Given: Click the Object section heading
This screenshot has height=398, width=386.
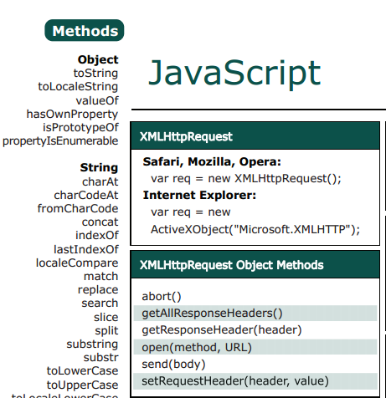Looking at the screenshot, I should point(98,59).
